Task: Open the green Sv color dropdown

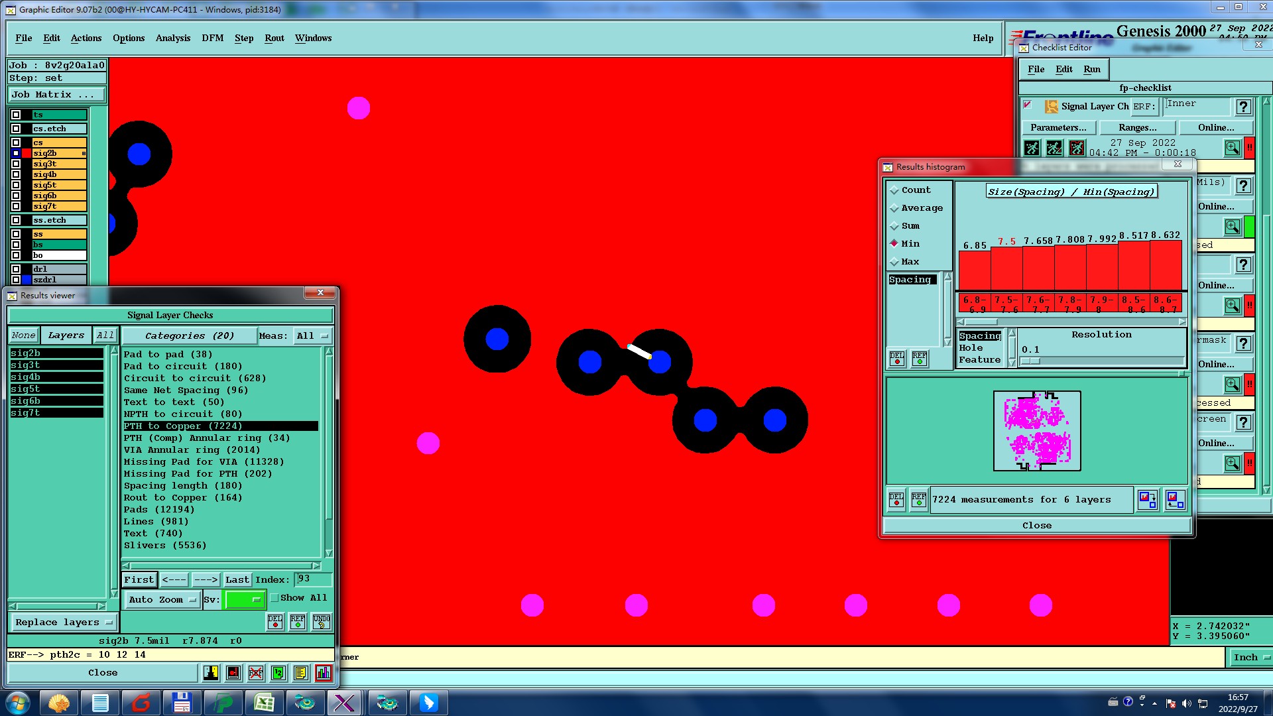Action: click(x=245, y=599)
